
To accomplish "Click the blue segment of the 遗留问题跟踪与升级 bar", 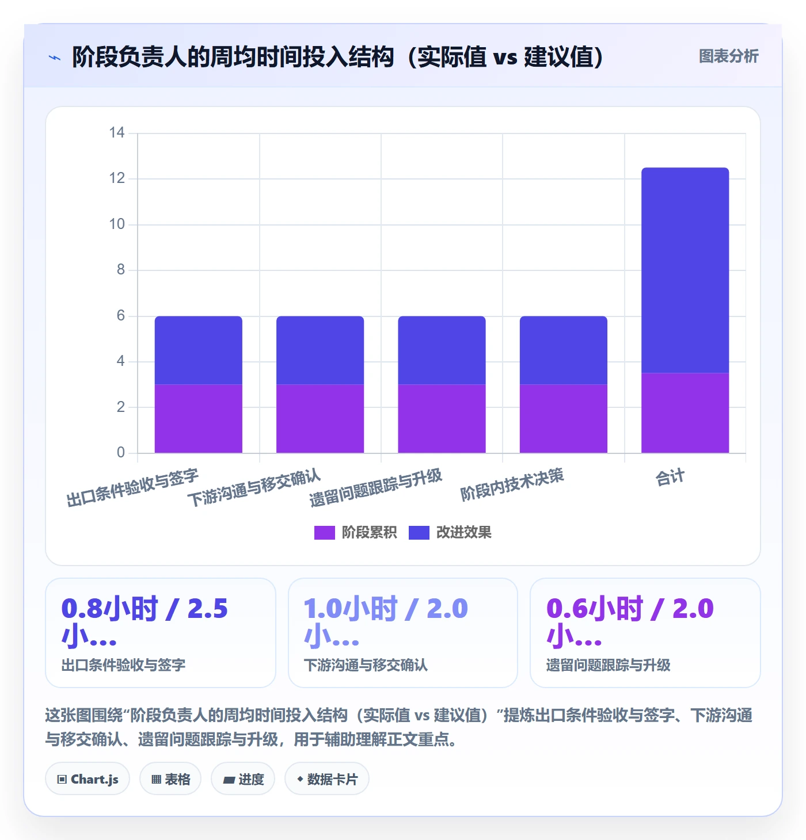I will (442, 350).
